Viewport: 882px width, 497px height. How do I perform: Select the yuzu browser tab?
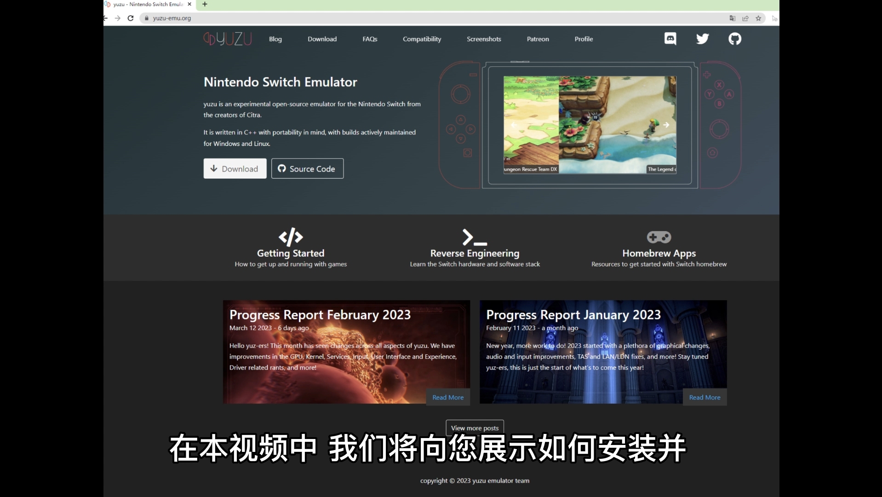(x=148, y=4)
